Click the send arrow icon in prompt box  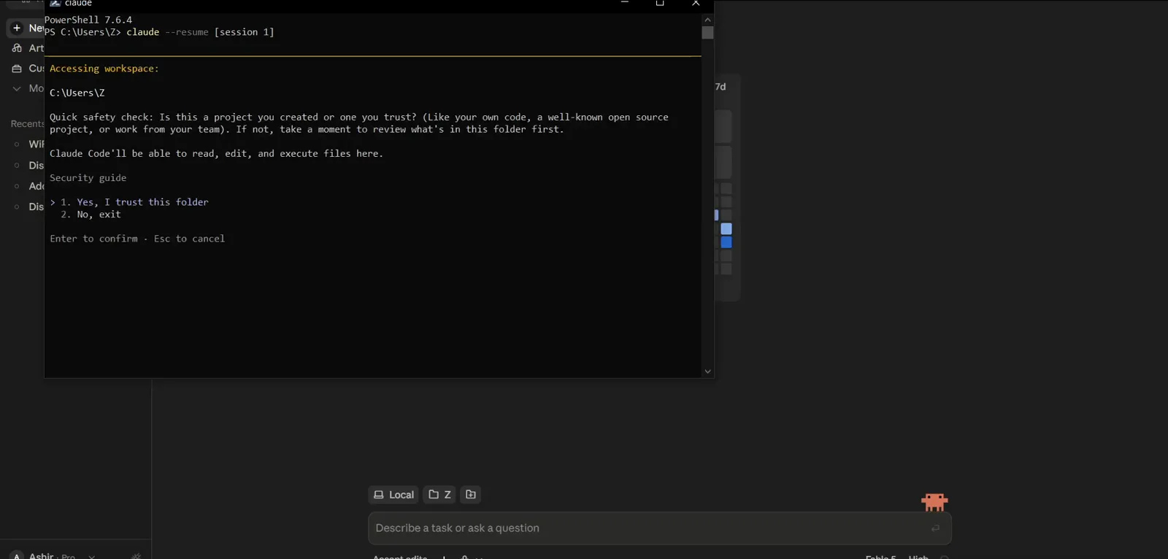(x=935, y=528)
